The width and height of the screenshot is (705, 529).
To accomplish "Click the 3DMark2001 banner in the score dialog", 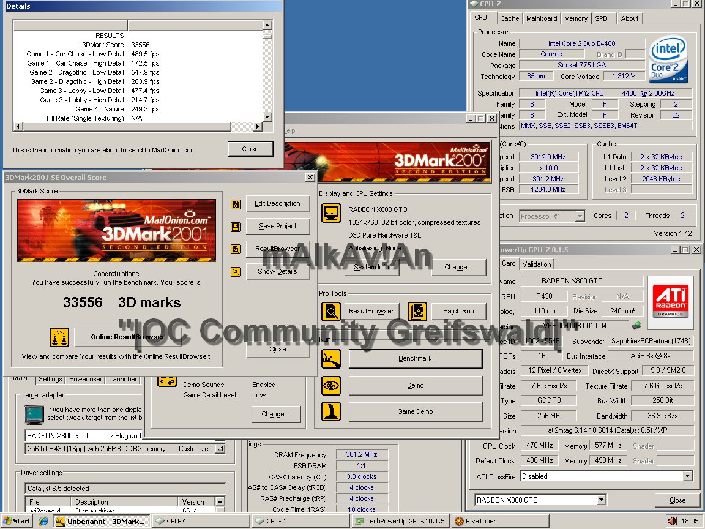I will point(116,230).
